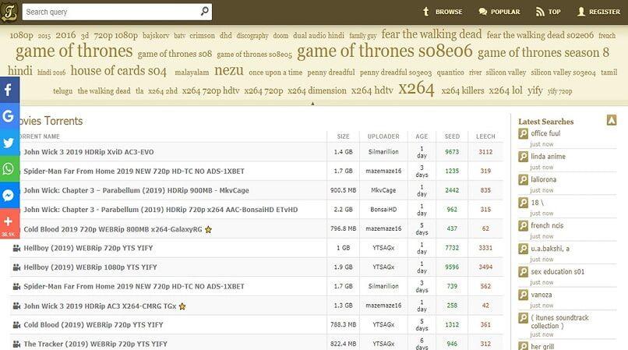Share via Twitter icon
The image size is (628, 350).
coord(9,143)
